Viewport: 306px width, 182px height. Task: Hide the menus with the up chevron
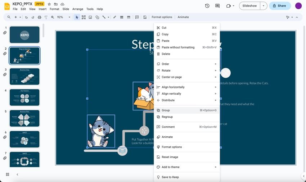tap(297, 17)
